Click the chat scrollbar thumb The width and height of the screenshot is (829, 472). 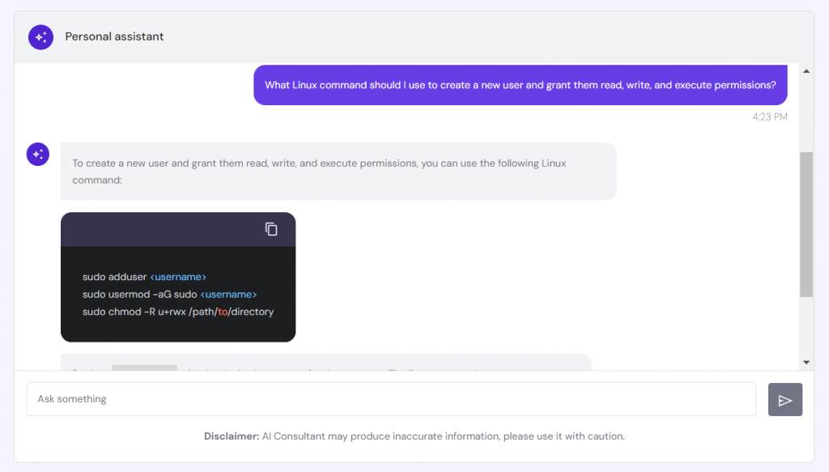click(806, 223)
